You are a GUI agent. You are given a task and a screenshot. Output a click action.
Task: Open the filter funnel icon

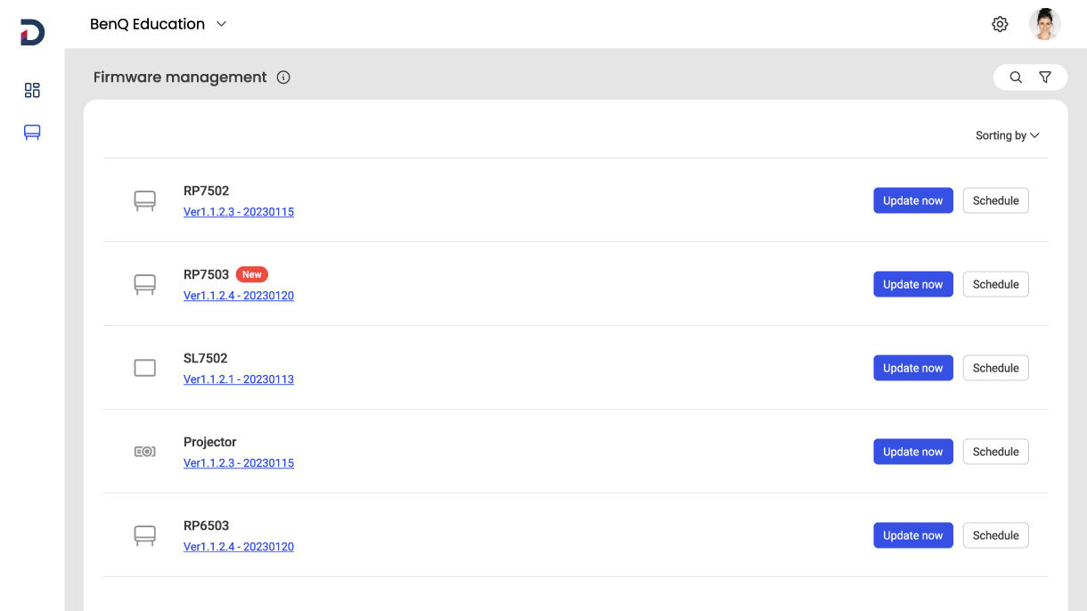[x=1045, y=77]
